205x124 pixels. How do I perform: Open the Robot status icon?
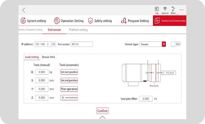coord(173,9)
